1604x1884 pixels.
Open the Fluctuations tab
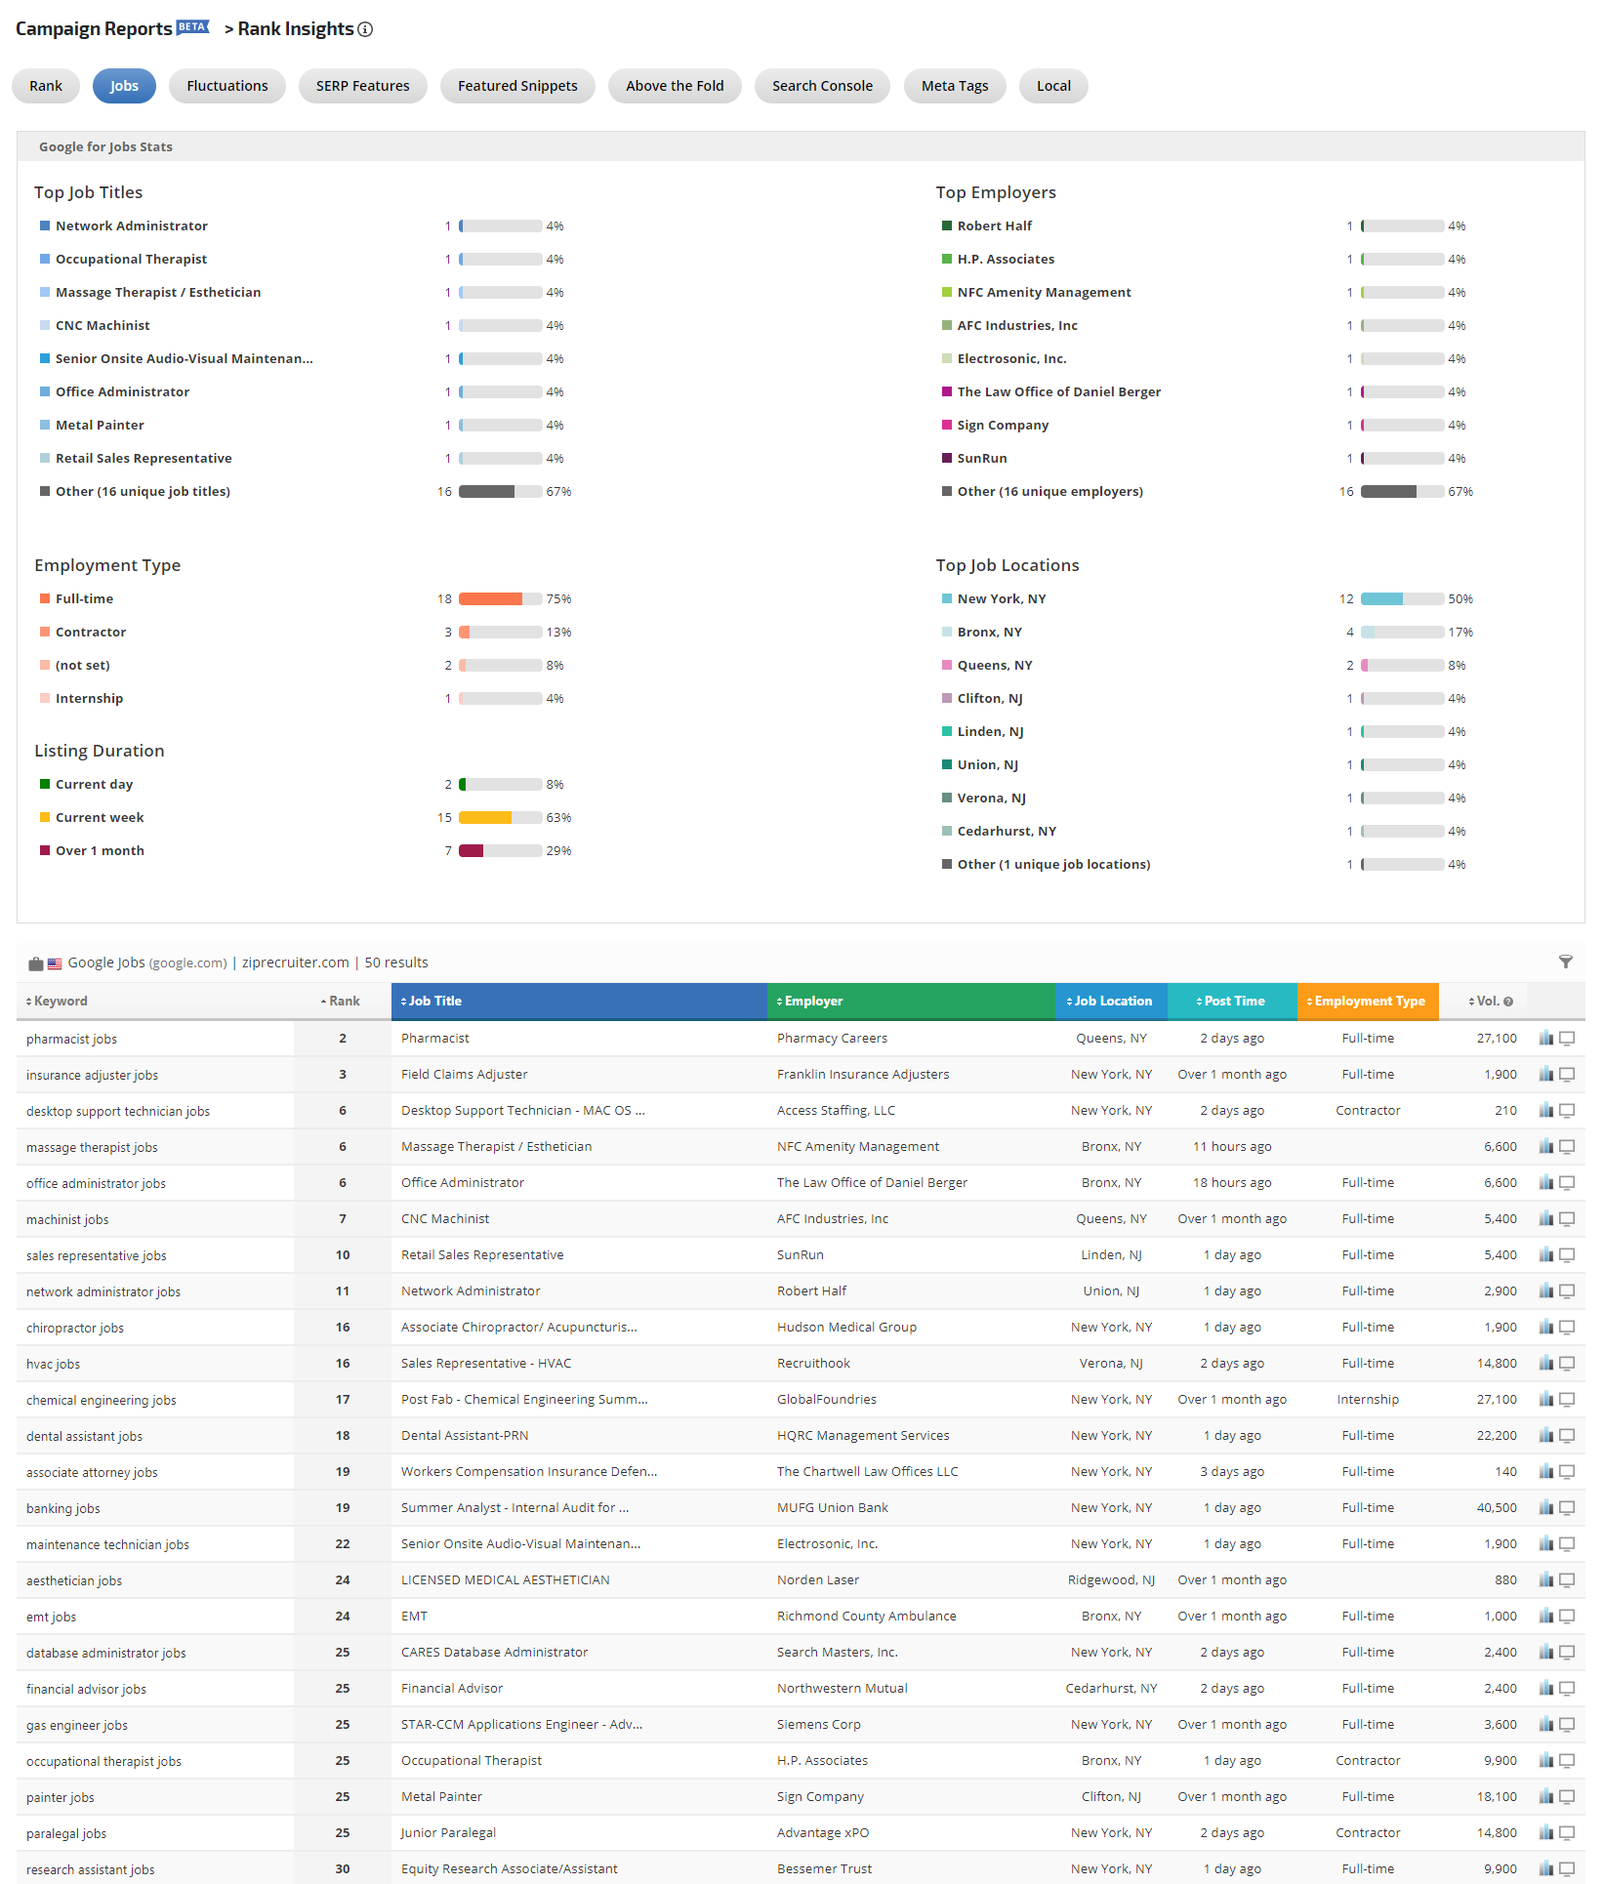pyautogui.click(x=227, y=86)
